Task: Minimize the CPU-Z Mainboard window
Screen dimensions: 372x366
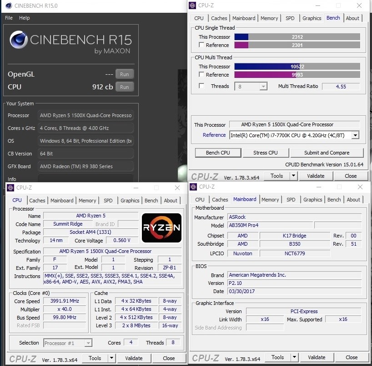Action: coord(319,187)
